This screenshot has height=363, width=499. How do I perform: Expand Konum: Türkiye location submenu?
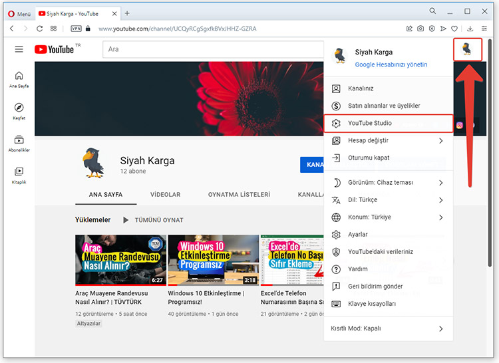[x=389, y=217]
